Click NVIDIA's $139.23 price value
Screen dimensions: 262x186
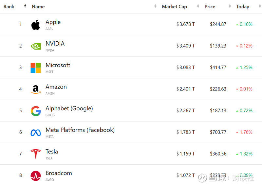[x=218, y=46]
